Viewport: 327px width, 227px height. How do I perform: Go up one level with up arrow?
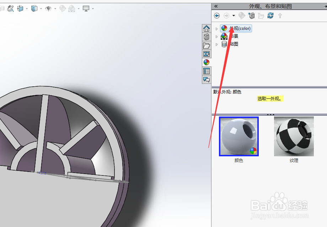click(x=280, y=16)
